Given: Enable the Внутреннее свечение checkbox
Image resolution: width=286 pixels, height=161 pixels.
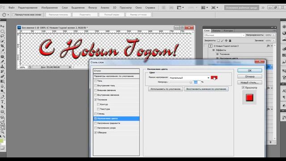Looking at the screenshot, I should pos(96,95).
